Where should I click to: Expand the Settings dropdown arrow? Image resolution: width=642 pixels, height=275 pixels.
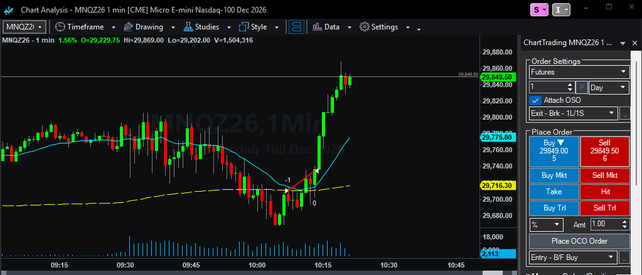click(408, 28)
